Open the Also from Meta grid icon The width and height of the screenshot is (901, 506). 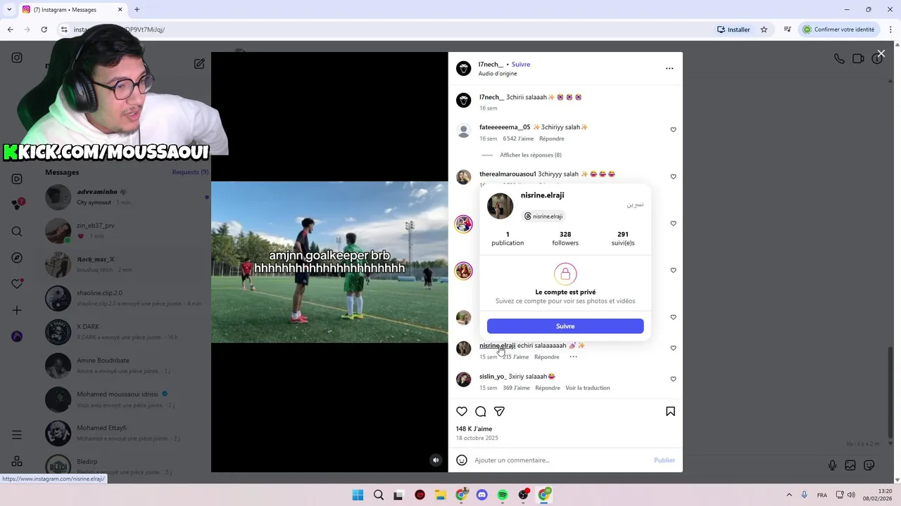tap(17, 462)
